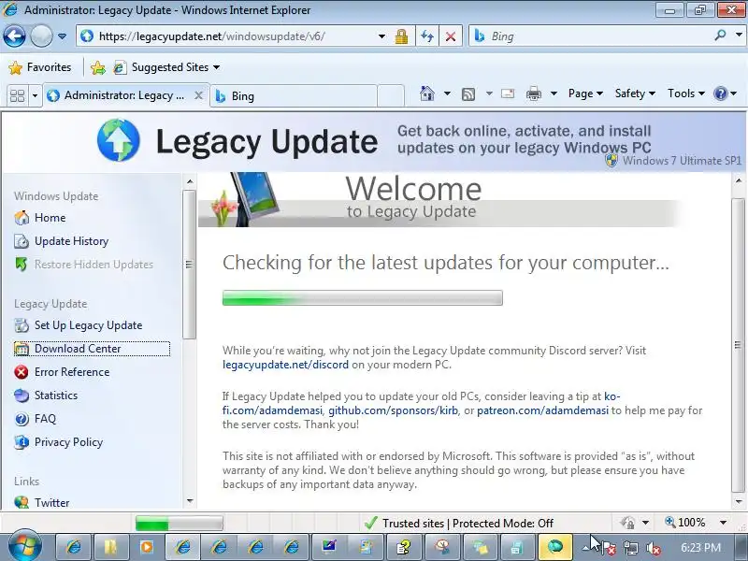The width and height of the screenshot is (748, 561).
Task: Open a new blank tab
Action: [x=391, y=96]
